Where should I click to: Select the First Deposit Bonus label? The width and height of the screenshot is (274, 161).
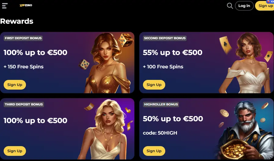23,38
